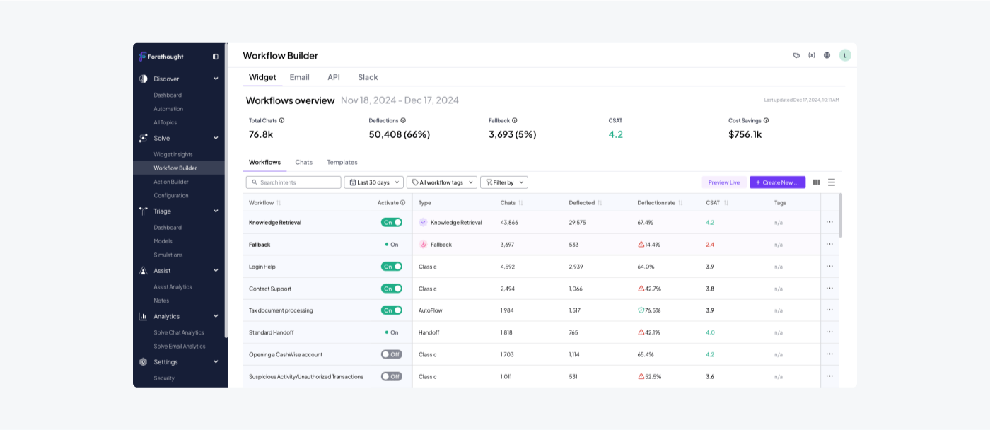Disable the Tax document processing toggle

(x=392, y=310)
